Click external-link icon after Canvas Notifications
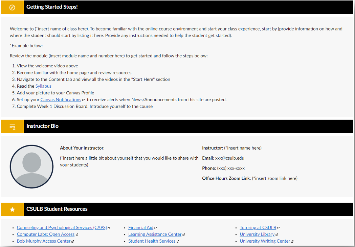Image resolution: width=355 pixels, height=247 pixels. [83, 100]
